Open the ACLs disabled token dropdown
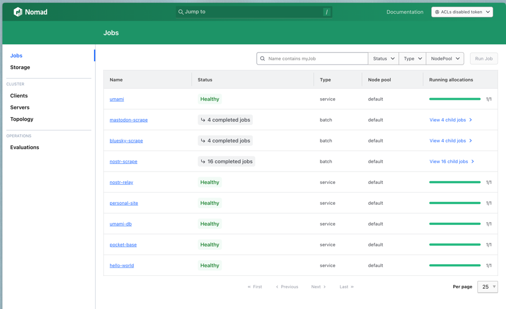This screenshot has width=506, height=309. (x=462, y=12)
